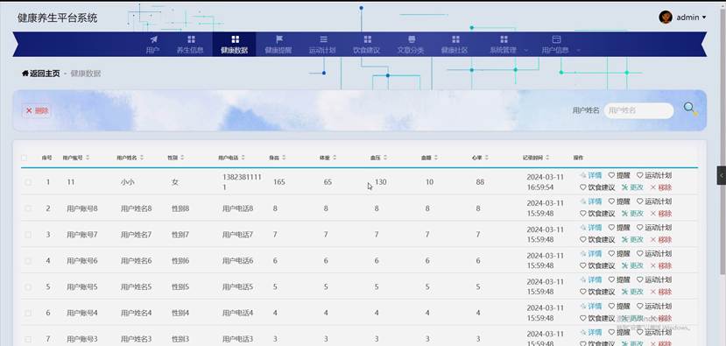726x346 pixels.
Task: Click 移除 delete for 小小 row
Action: click(x=660, y=187)
